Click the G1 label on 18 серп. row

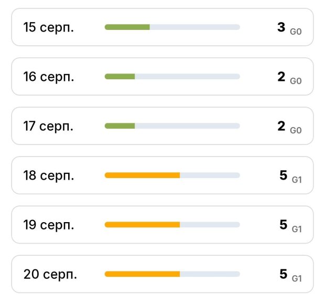(x=297, y=180)
